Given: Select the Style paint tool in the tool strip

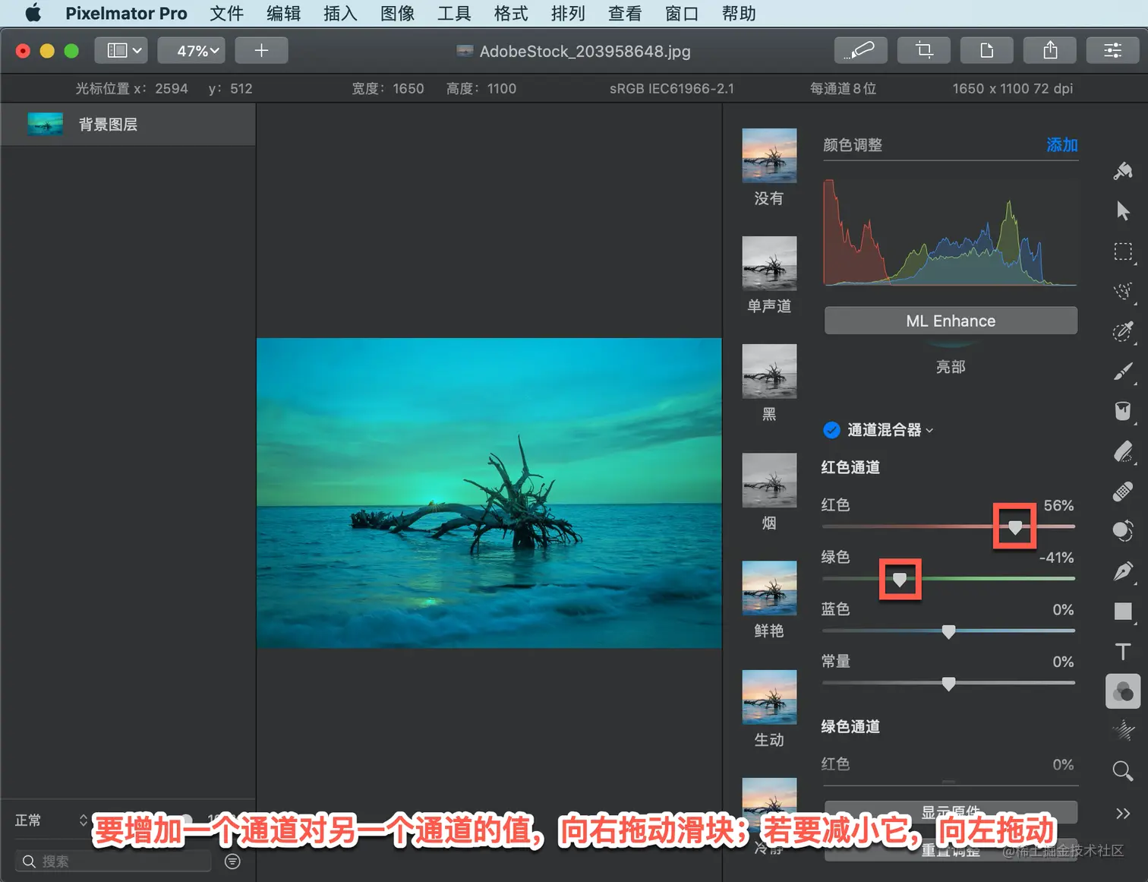Looking at the screenshot, I should tap(1123, 171).
